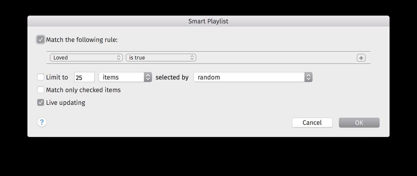Enable the 'Limit to' checkbox
Screen dimensions: 417x176
coord(41,77)
